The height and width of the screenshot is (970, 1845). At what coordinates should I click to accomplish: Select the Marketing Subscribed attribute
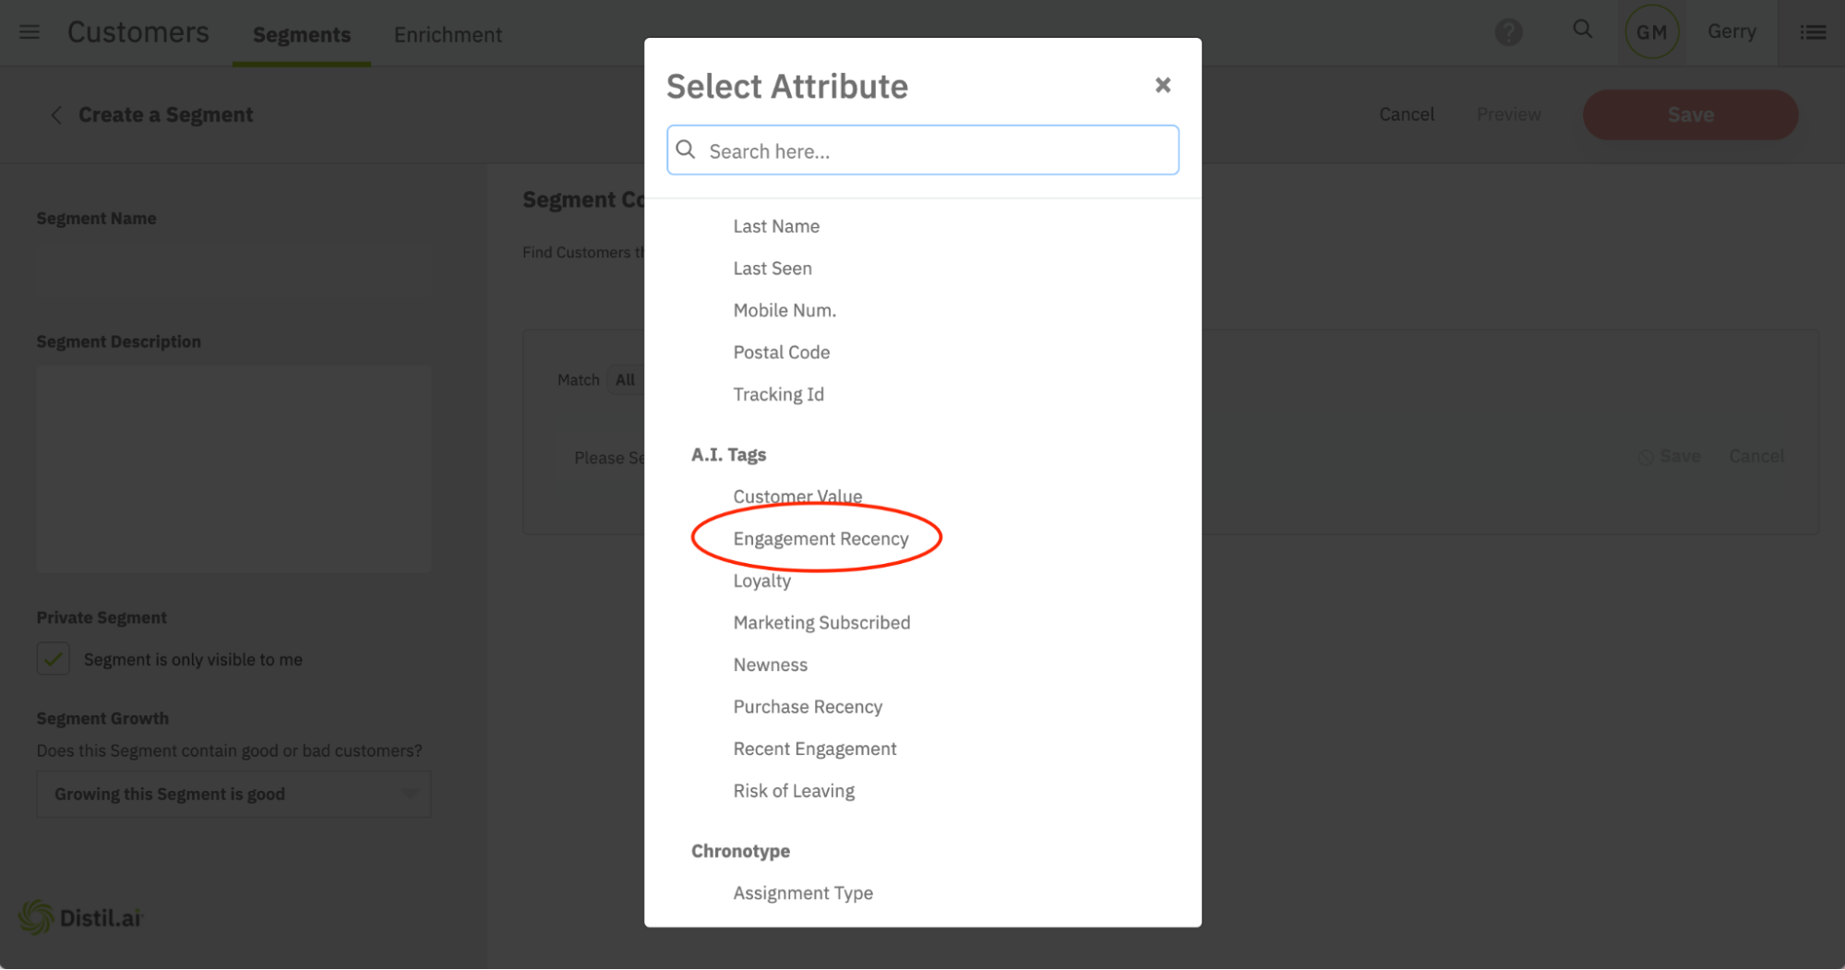pyautogui.click(x=821, y=623)
